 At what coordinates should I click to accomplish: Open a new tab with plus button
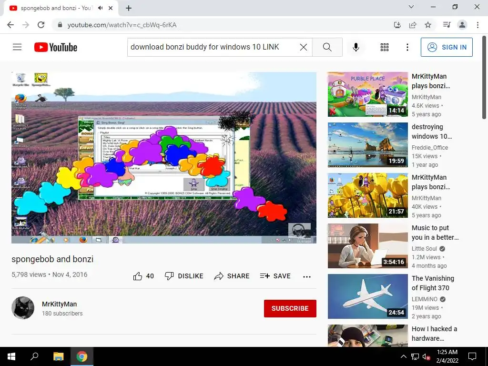(x=129, y=9)
